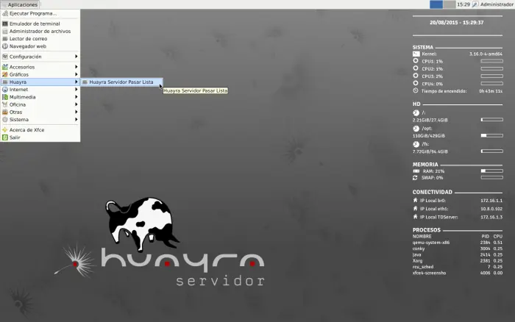Click the Ejecutar Programa icon

pos(5,13)
